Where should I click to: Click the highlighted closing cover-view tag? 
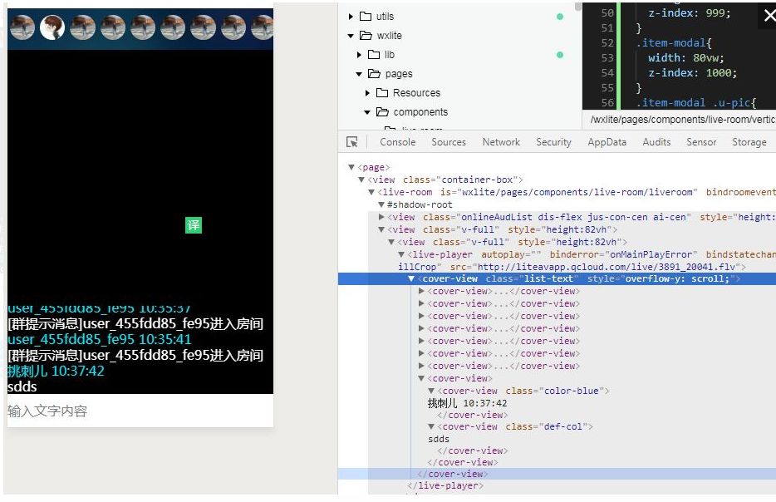[x=452, y=474]
